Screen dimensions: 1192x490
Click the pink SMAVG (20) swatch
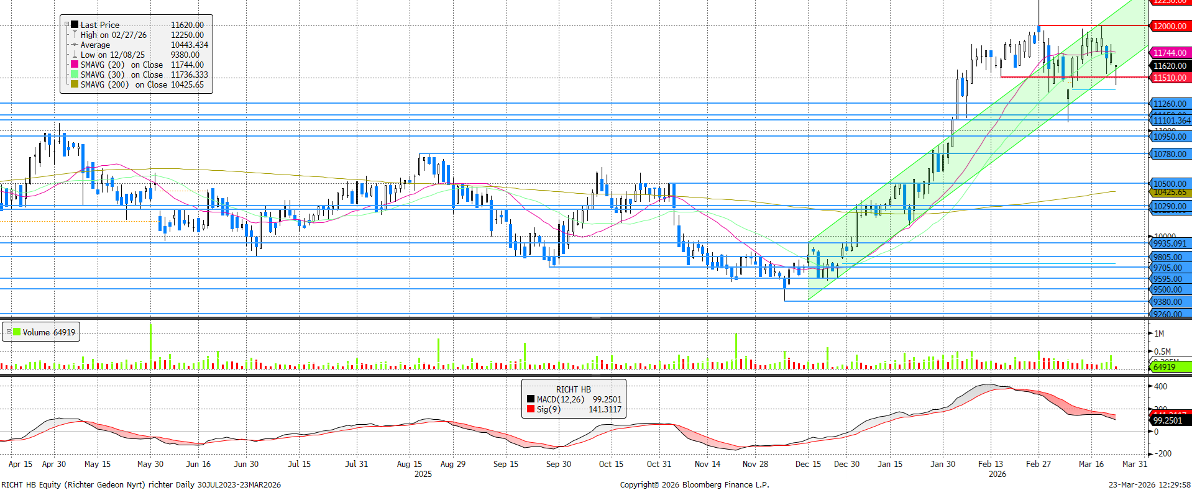pos(75,65)
